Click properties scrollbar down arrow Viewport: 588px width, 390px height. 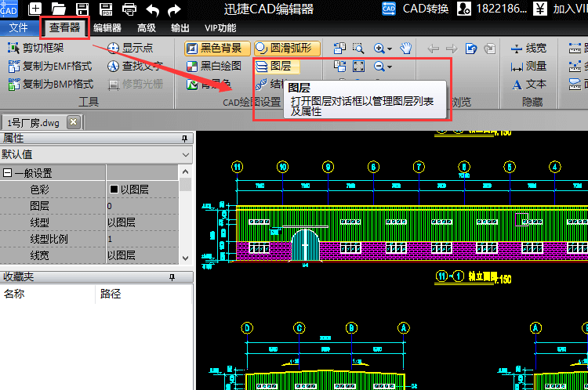185,258
